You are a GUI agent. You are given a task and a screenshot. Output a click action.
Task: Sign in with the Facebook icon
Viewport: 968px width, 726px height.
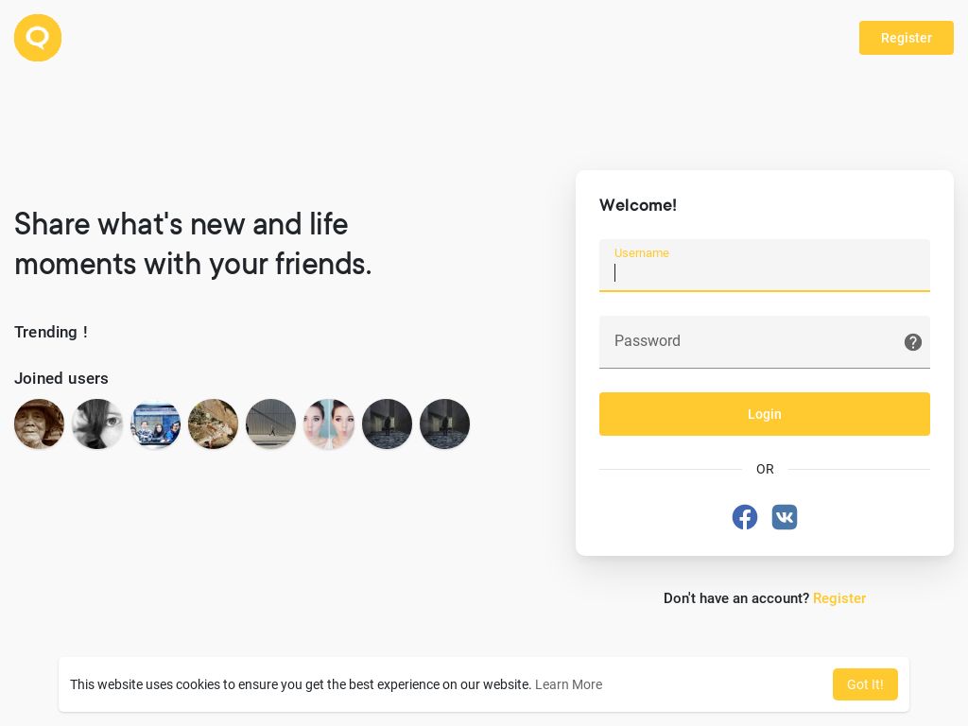coord(745,517)
